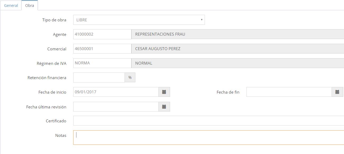Click the Tipo de obra label
Viewport: 344px width, 154px height.
[54, 20]
